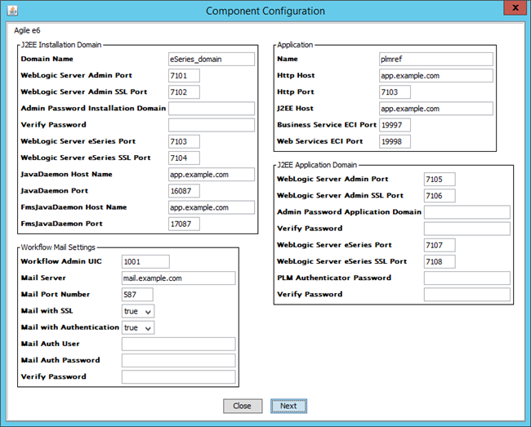The image size is (531, 427).
Task: Click the Java icon in title bar
Action: (x=12, y=11)
